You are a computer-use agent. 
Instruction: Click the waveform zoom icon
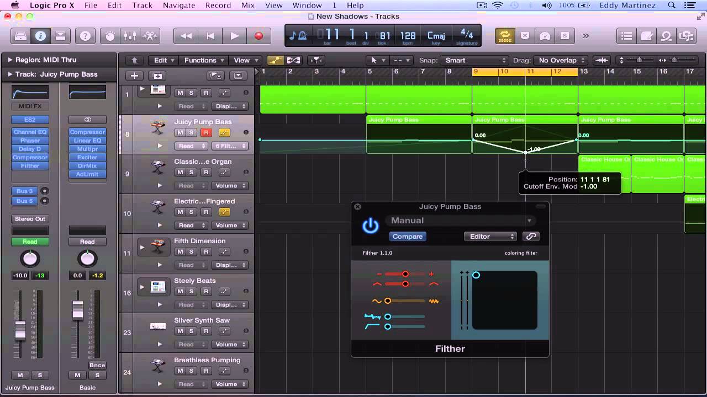coord(602,60)
